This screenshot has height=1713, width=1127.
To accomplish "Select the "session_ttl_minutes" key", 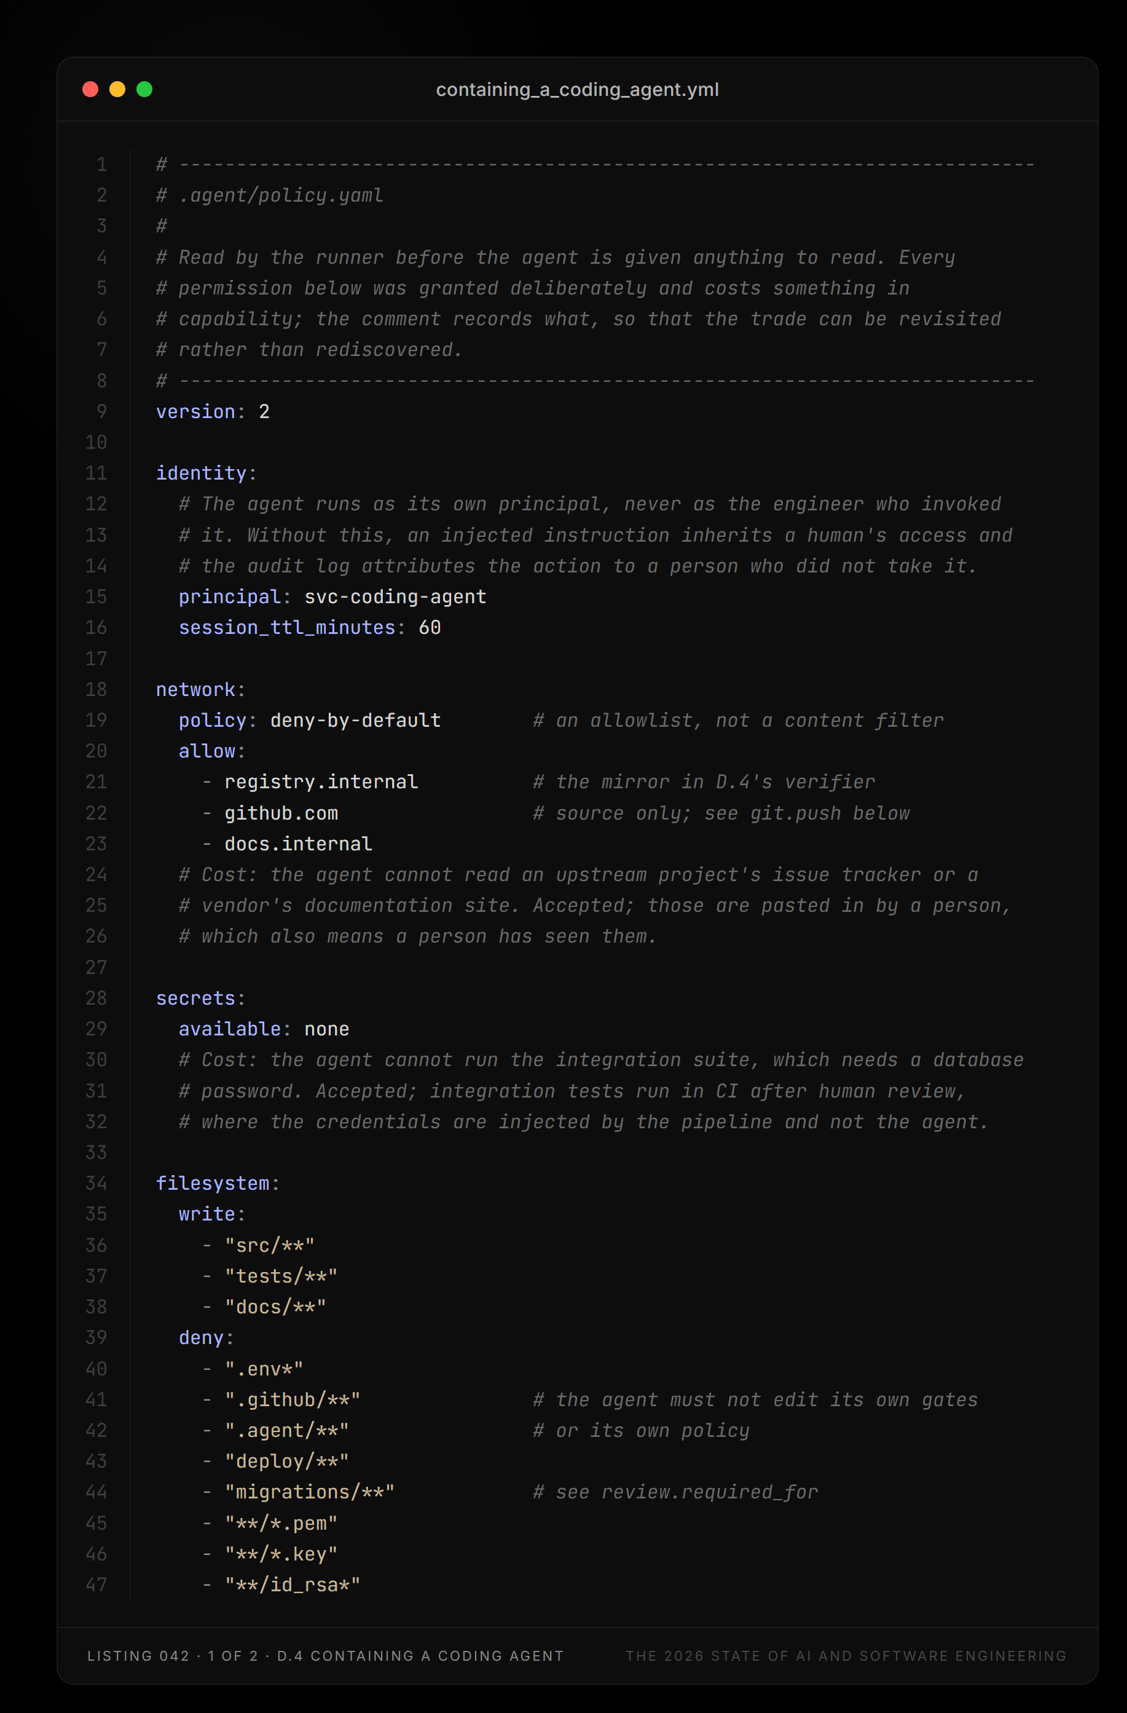I will (x=287, y=628).
